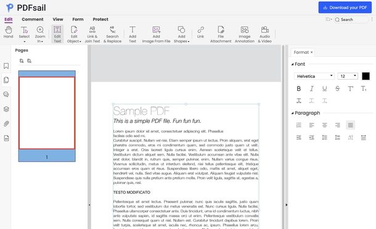Screen dimensions: 376x229
Task: Switch to the View tab
Action: pos(58,19)
